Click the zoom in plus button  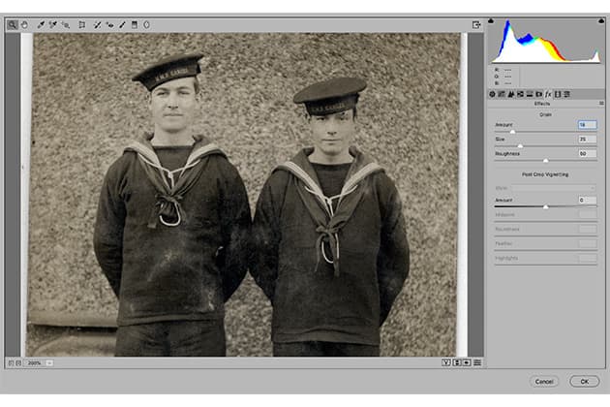(18, 362)
